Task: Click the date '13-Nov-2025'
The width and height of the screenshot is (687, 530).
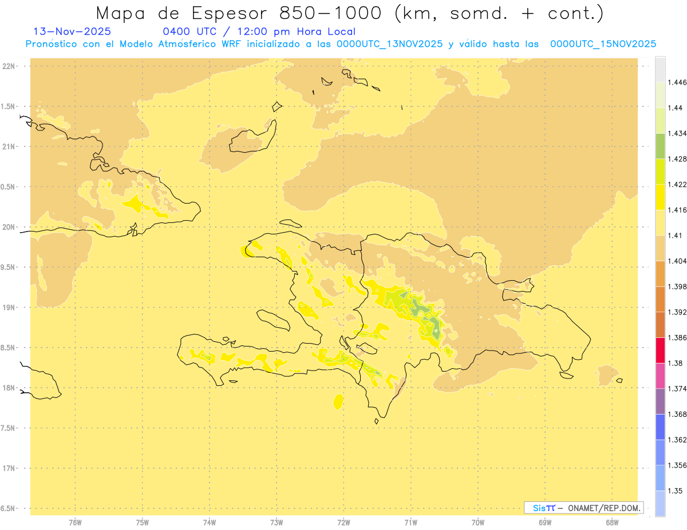Action: [73, 32]
